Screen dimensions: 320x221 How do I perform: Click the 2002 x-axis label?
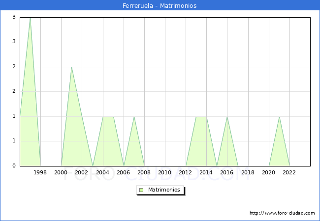[82, 172]
